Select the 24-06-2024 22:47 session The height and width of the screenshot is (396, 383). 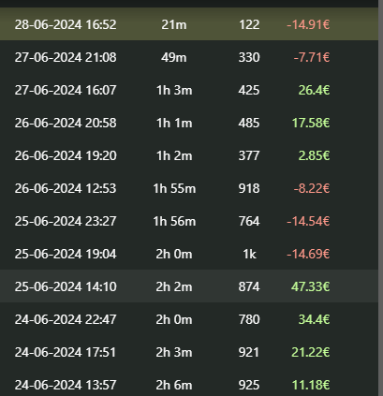(189, 319)
